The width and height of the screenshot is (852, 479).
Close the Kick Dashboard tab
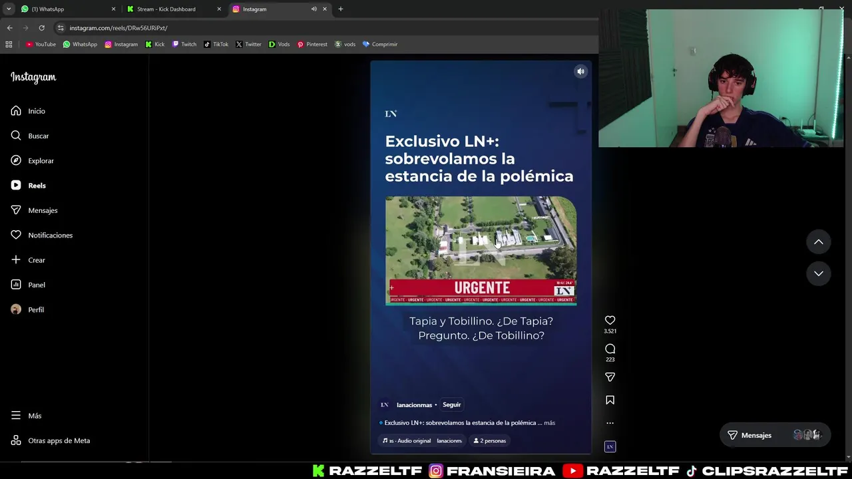(x=219, y=9)
